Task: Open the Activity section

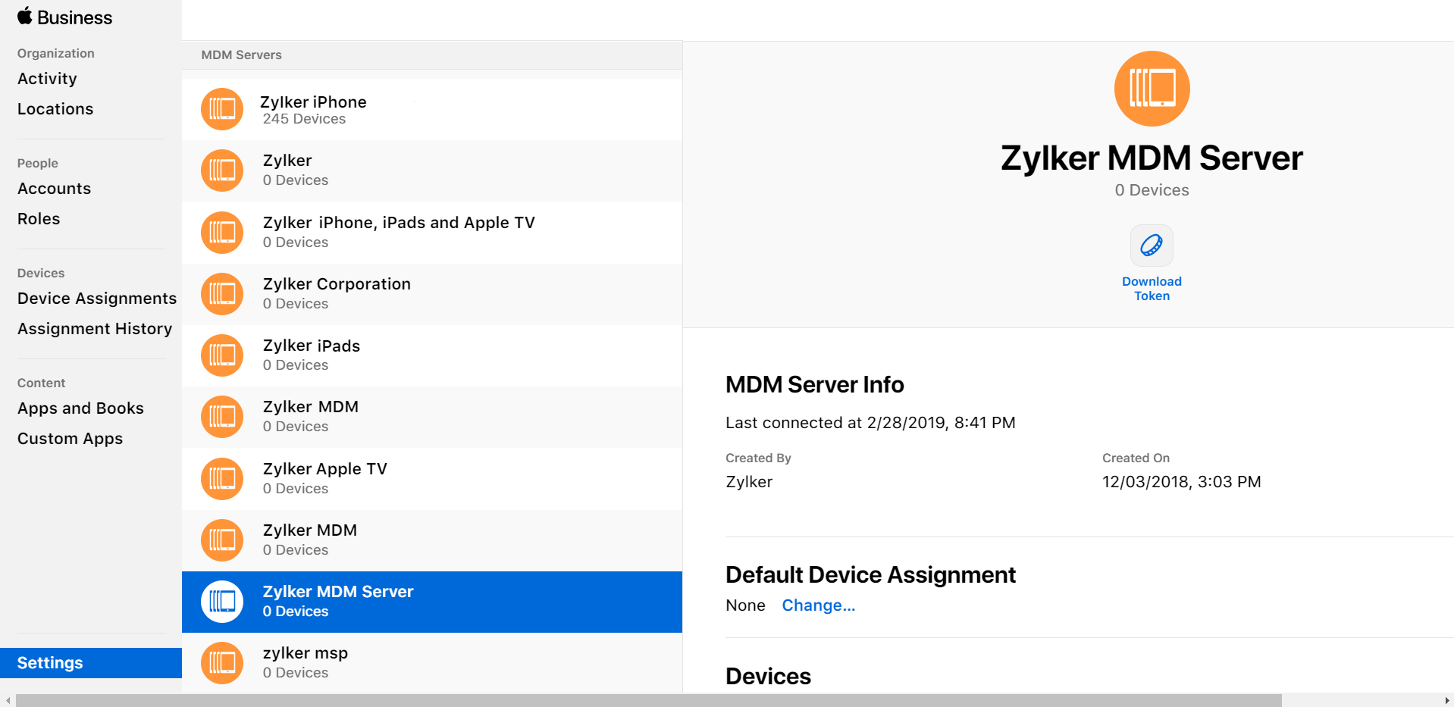Action: (47, 79)
